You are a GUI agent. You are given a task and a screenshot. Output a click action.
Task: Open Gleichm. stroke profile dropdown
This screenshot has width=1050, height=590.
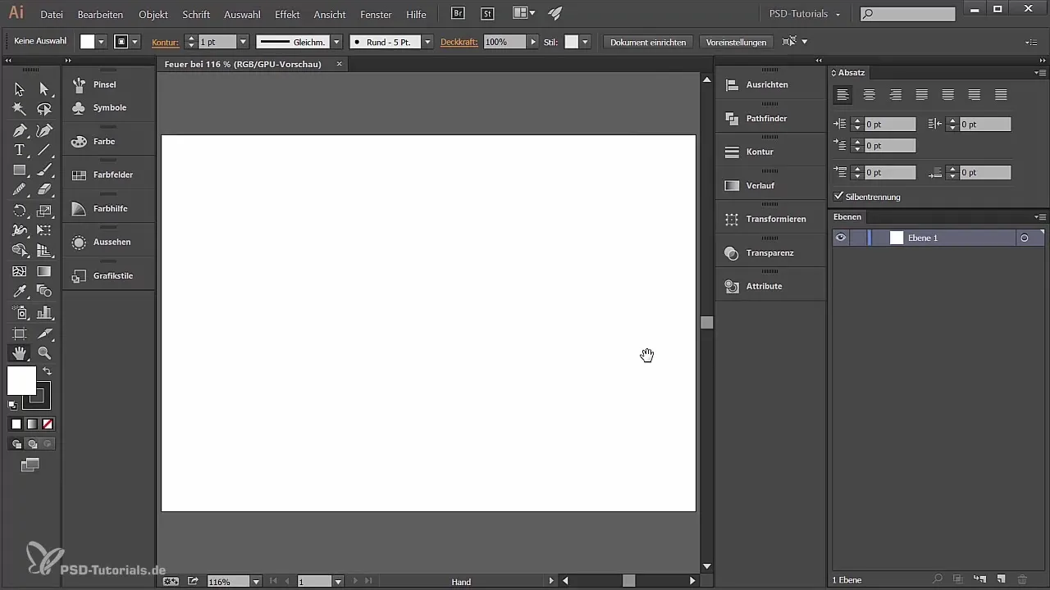pos(336,42)
